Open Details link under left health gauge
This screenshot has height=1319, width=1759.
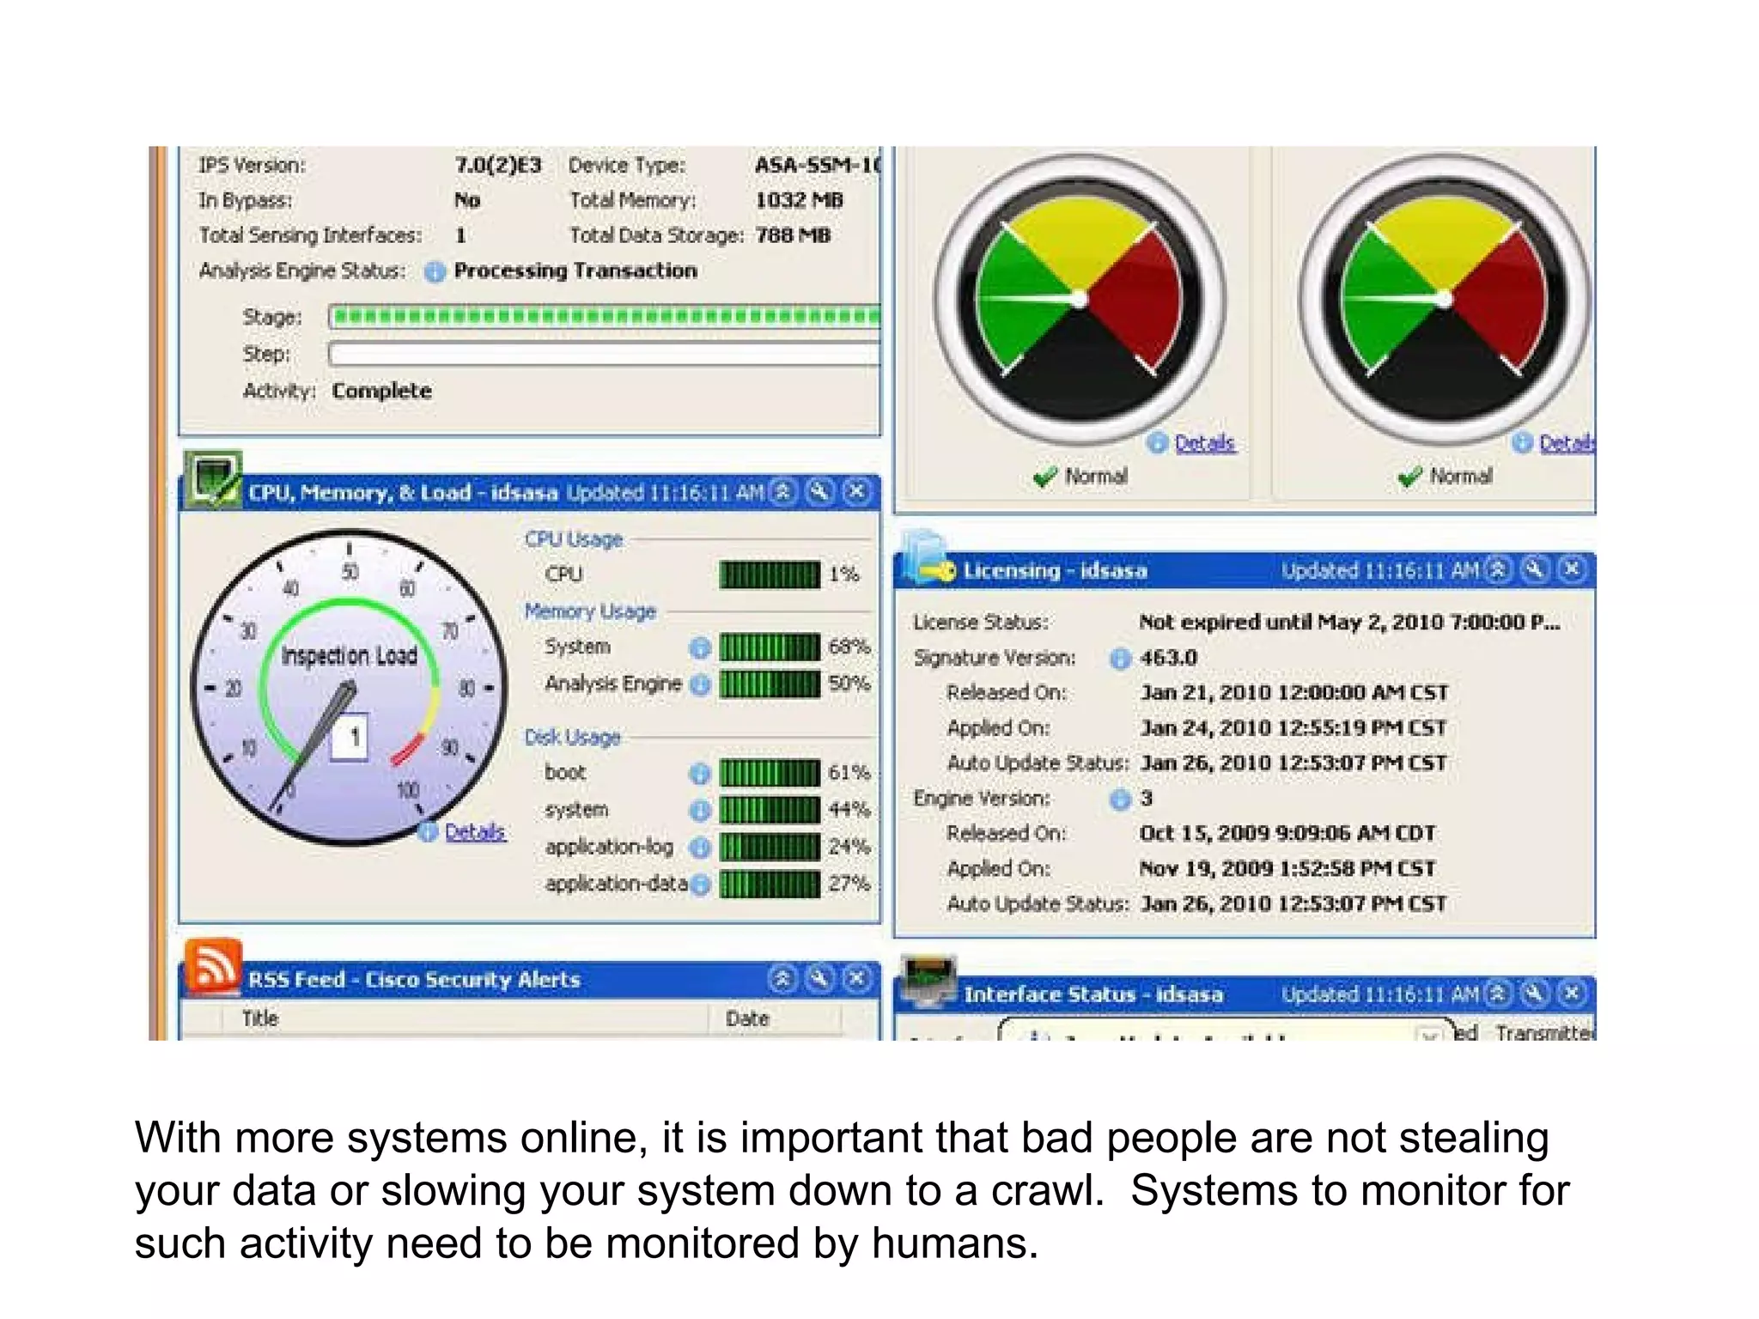1205,443
